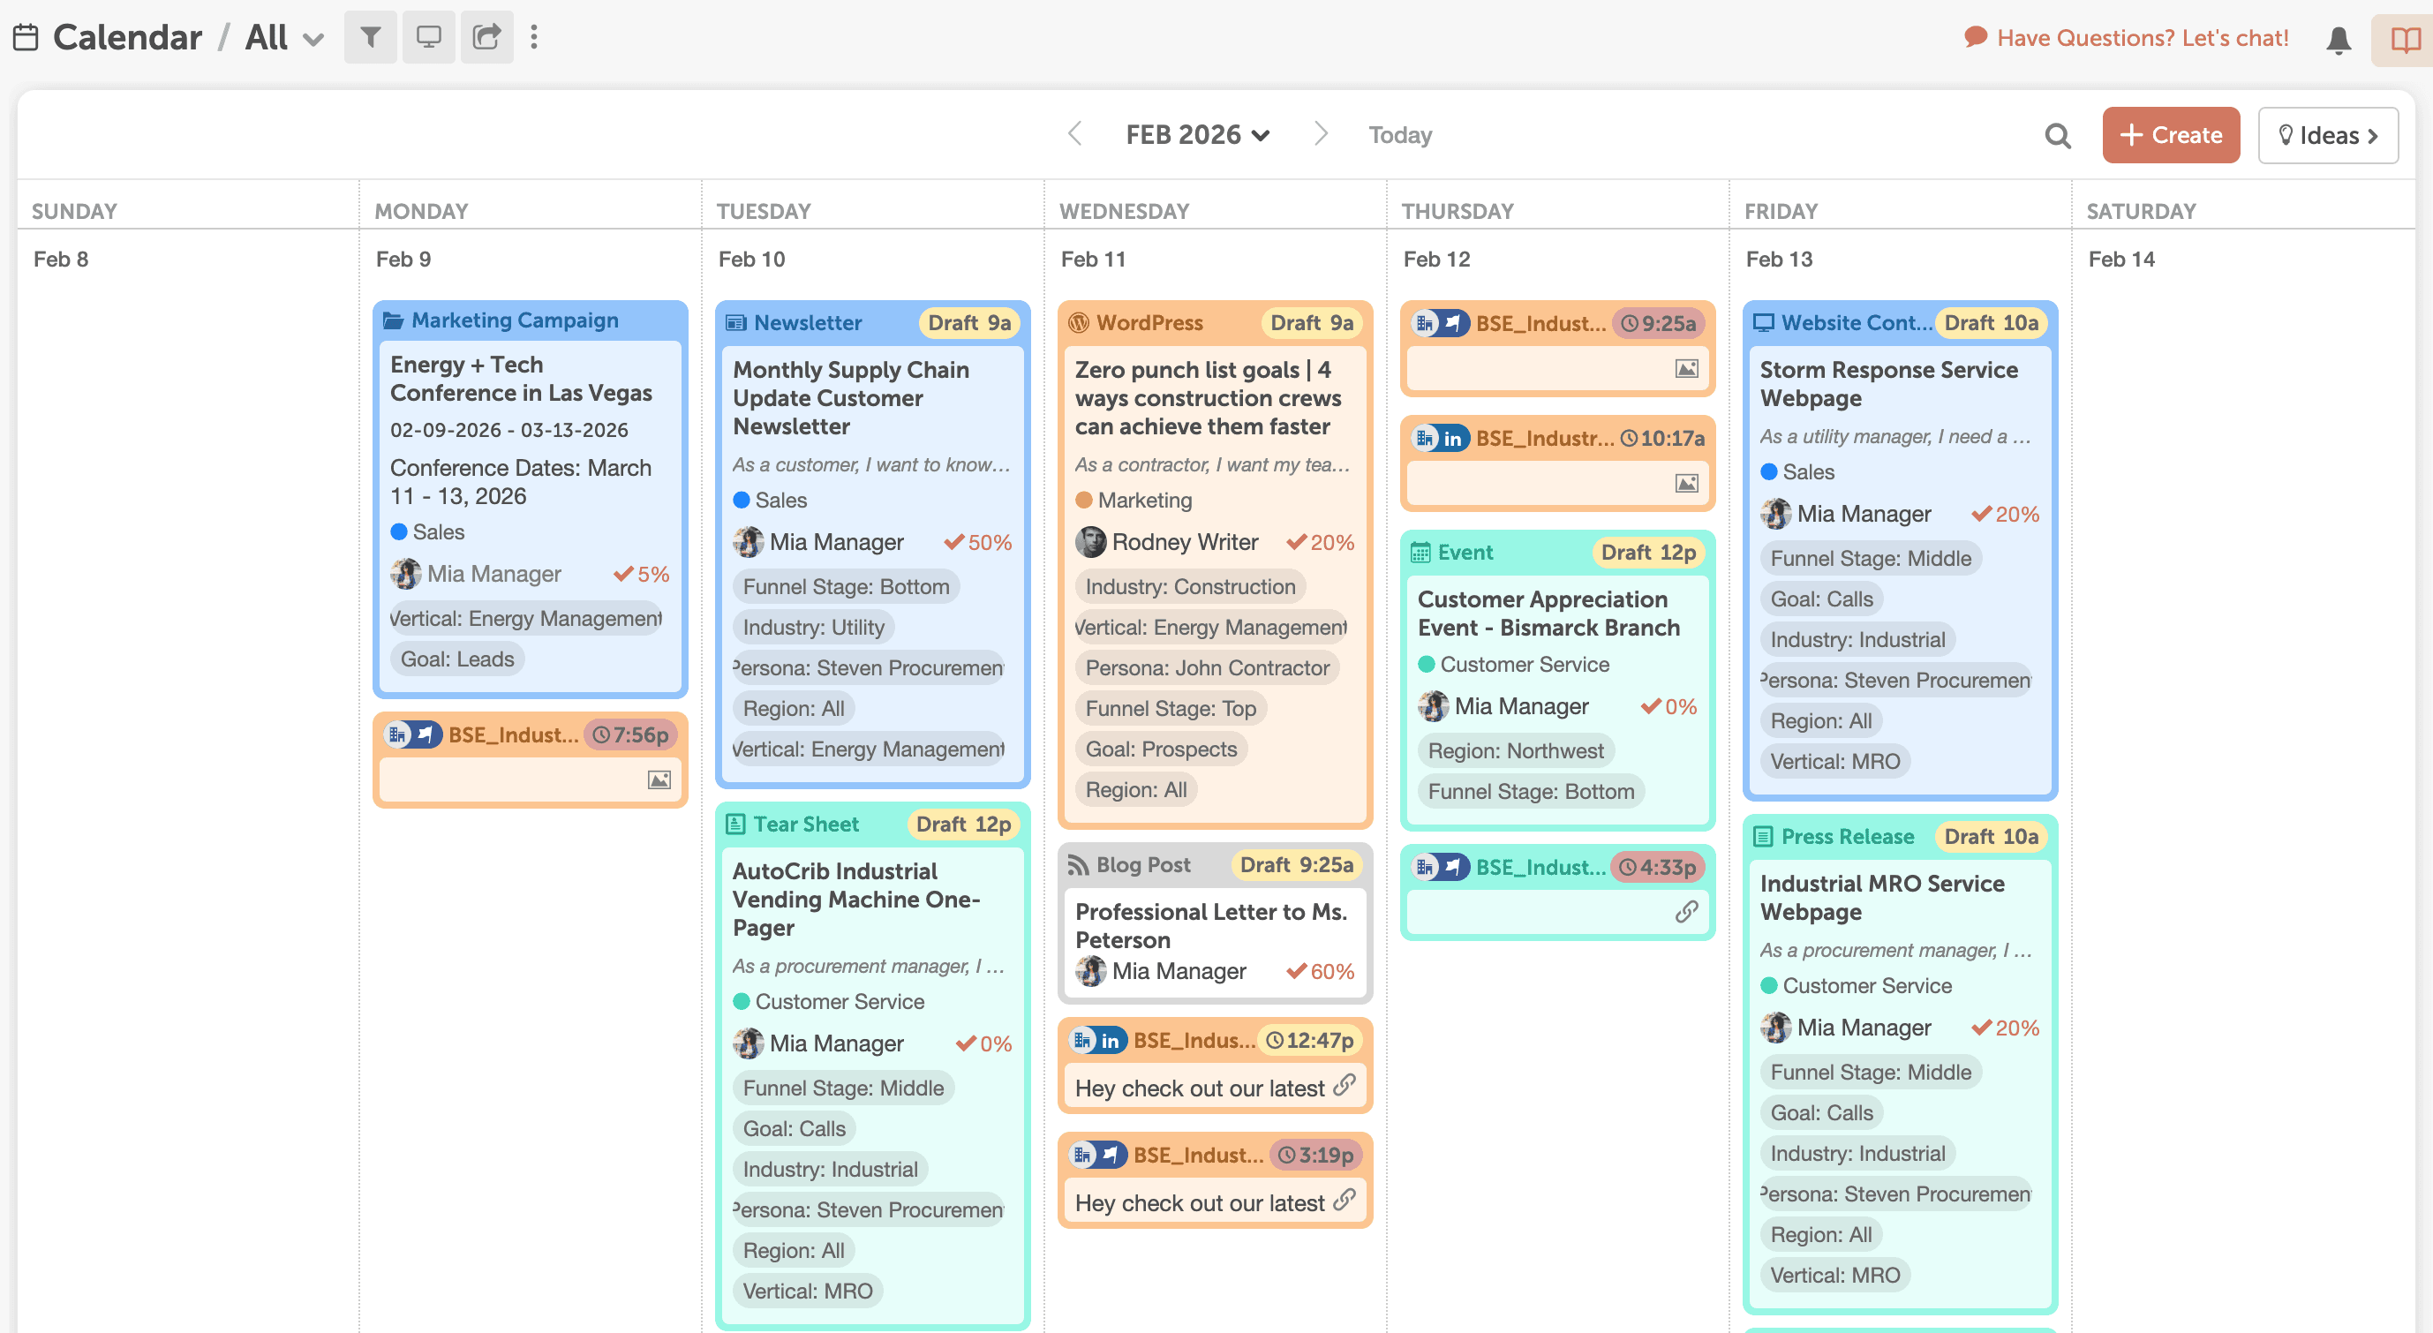Toggle 20% checkmark on Zero punch list
Screen dimensions: 2433x1333
(x=1297, y=542)
